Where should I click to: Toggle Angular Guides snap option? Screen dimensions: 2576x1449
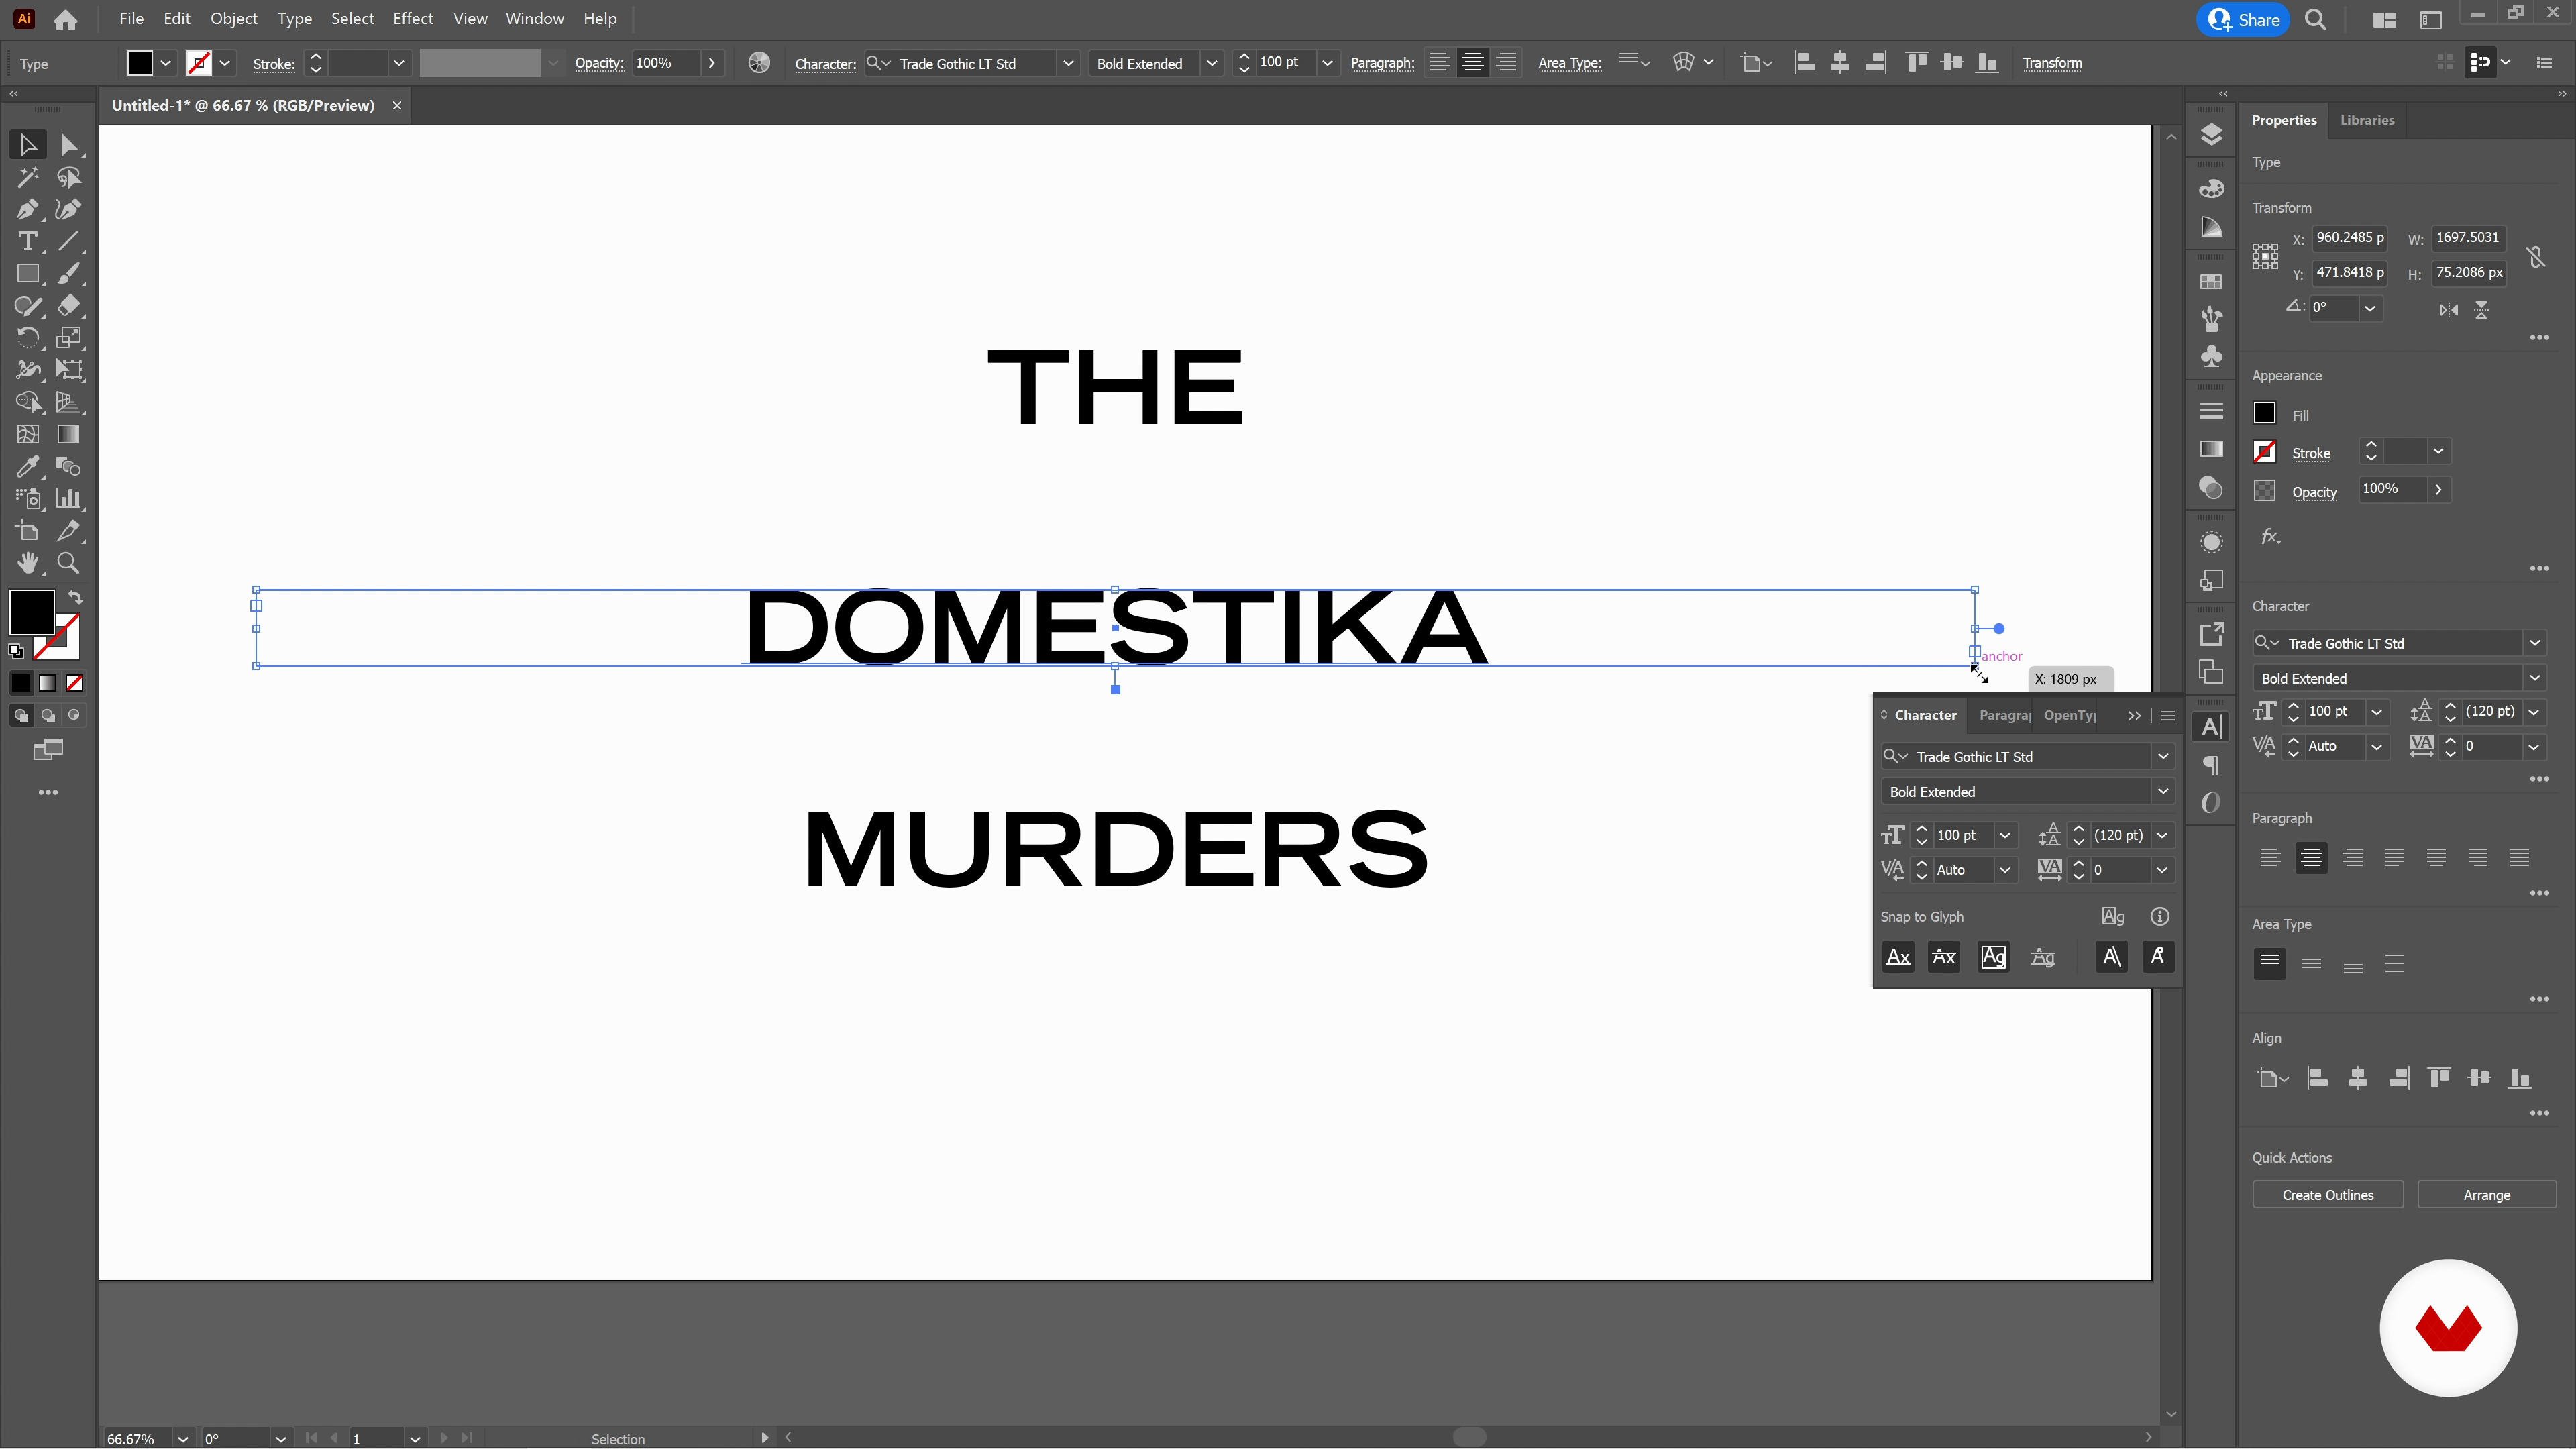2111,957
